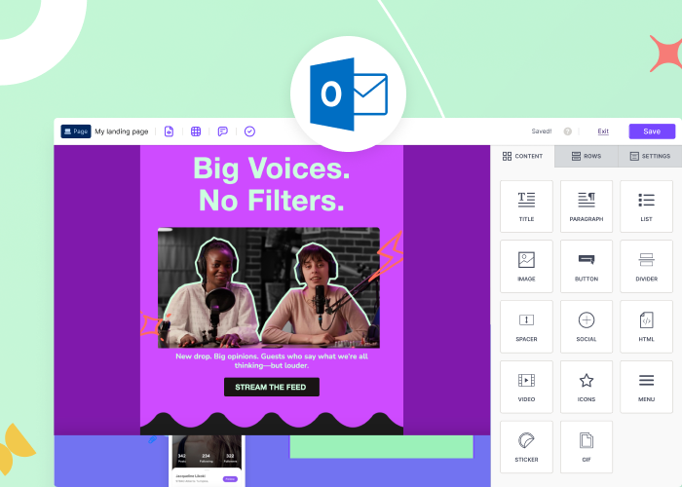Image resolution: width=682 pixels, height=487 pixels.
Task: Click the document preview icon in toolbar
Action: [169, 131]
